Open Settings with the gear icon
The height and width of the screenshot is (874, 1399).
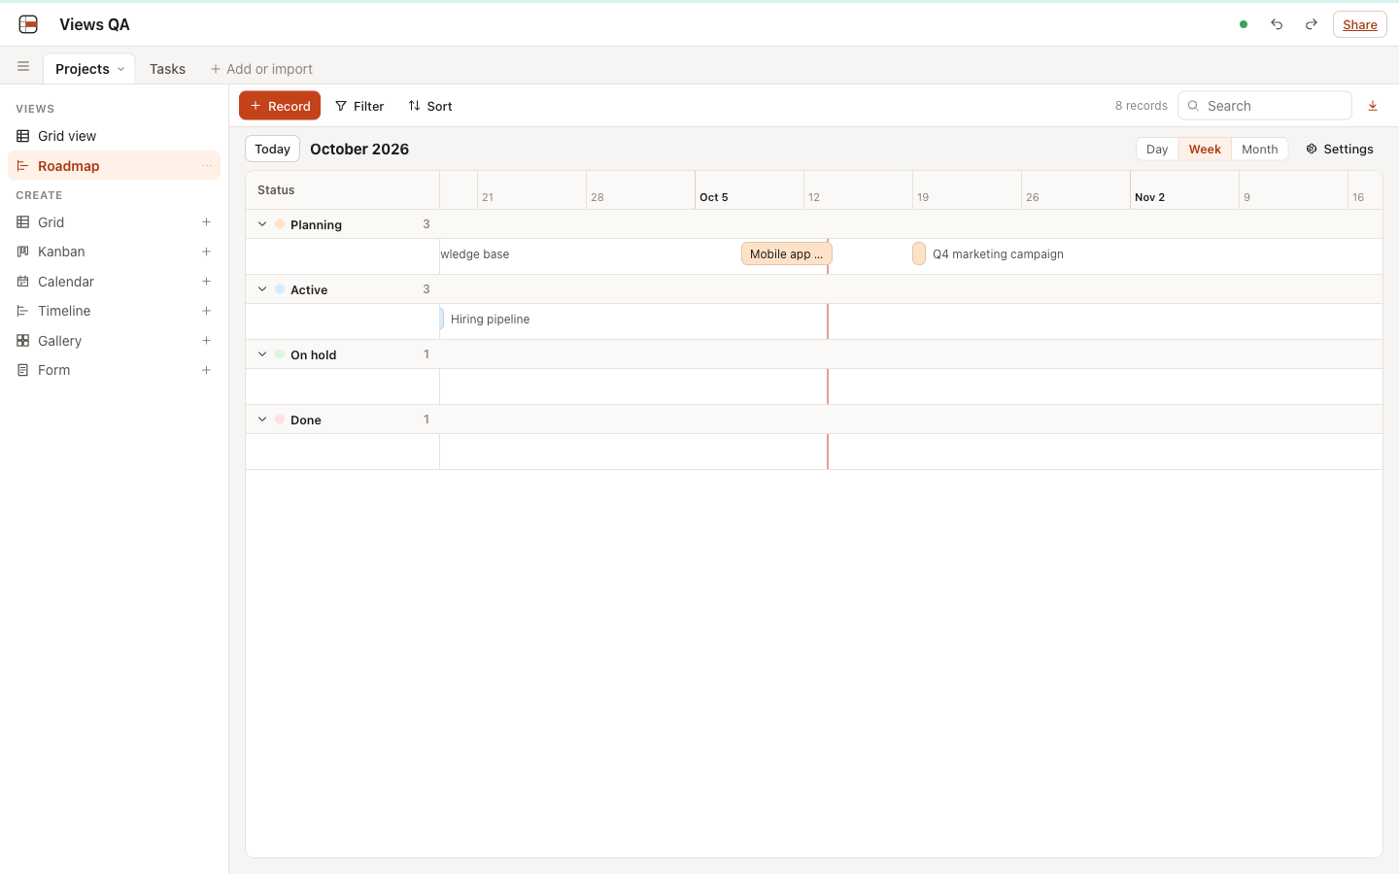tap(1339, 149)
